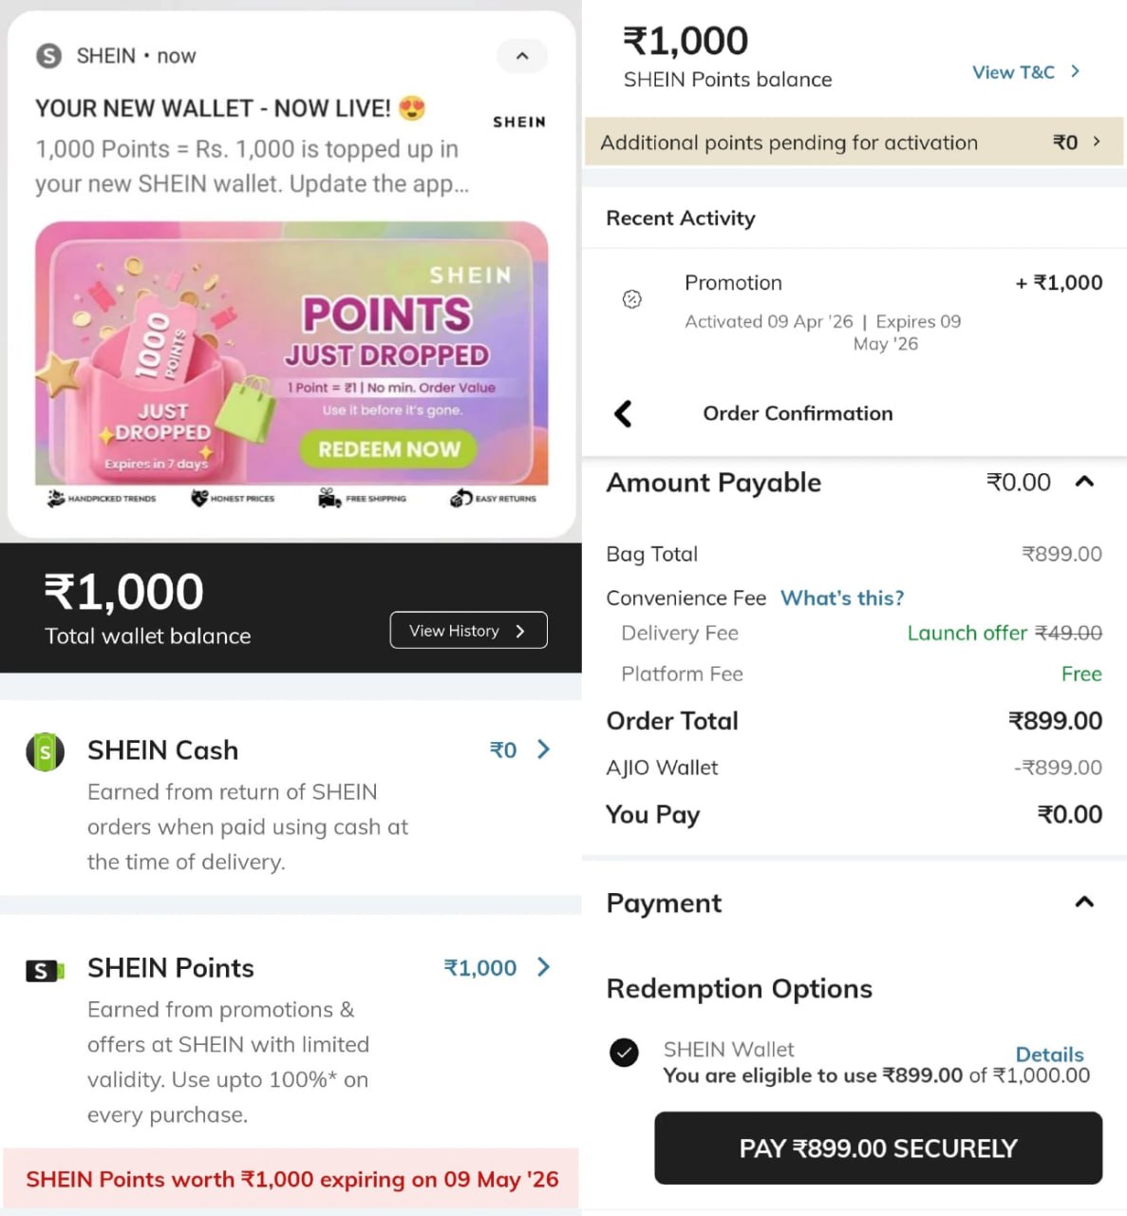Viewport: 1127px width, 1216px height.
Task: Collapse the SHEIN wallet notification
Action: 521,57
